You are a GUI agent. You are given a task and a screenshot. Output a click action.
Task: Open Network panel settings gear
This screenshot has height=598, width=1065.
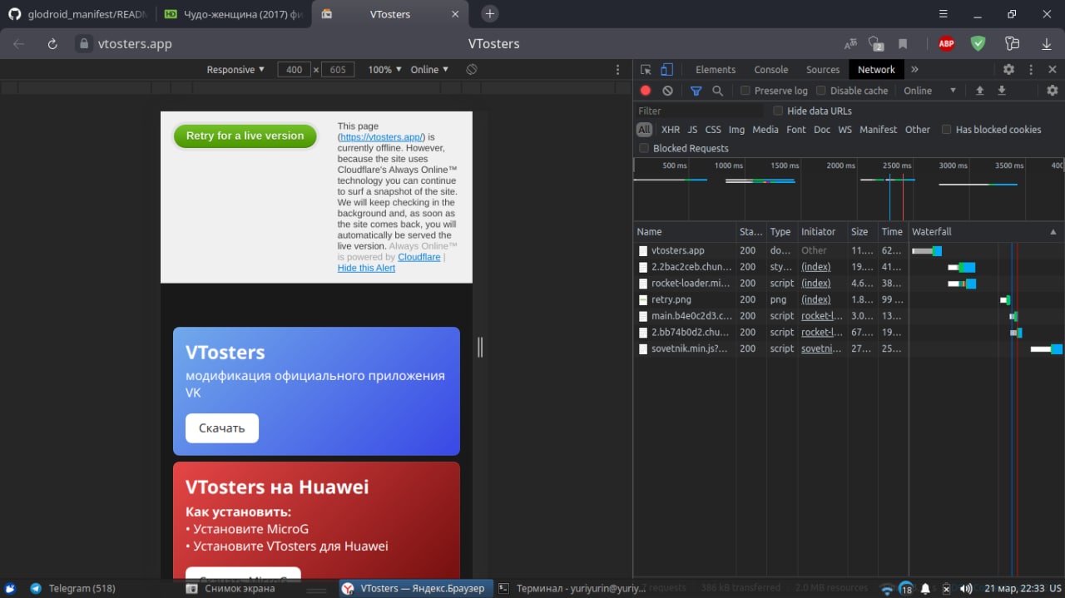click(1053, 91)
